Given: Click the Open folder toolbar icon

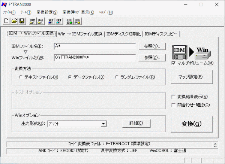Looking at the screenshot, I should point(14,21).
